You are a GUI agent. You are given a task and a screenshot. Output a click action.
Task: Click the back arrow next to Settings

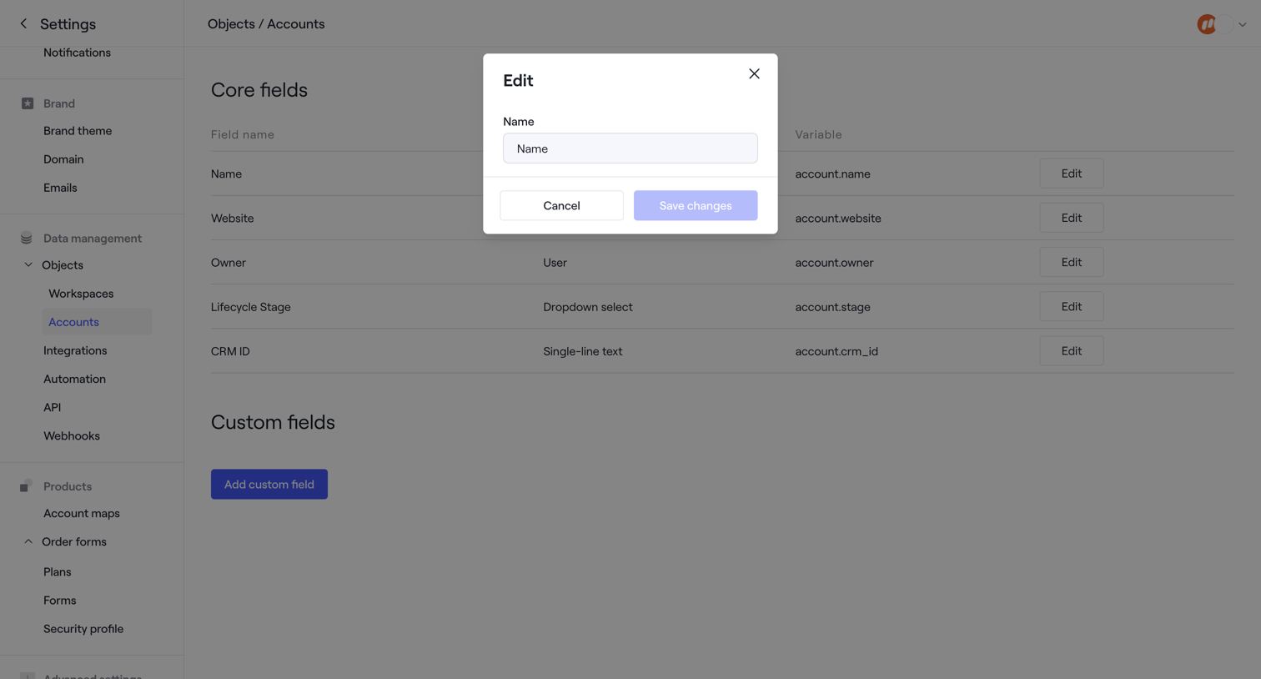[23, 23]
